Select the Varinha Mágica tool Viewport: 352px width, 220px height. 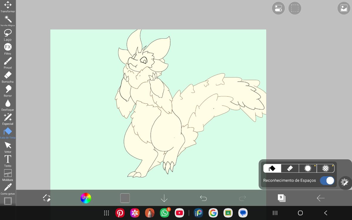click(8, 21)
